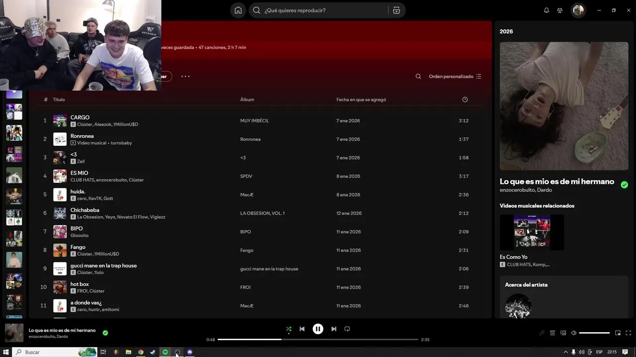Viewport: 636px width, 357px height.
Task: Open the playback queue icon
Action: pos(552,333)
